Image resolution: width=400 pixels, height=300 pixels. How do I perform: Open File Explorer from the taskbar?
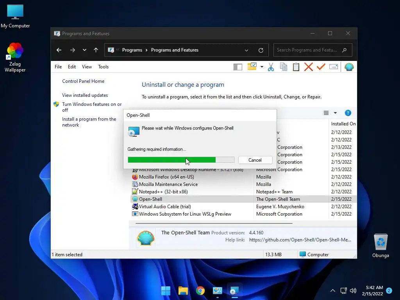tap(183, 291)
